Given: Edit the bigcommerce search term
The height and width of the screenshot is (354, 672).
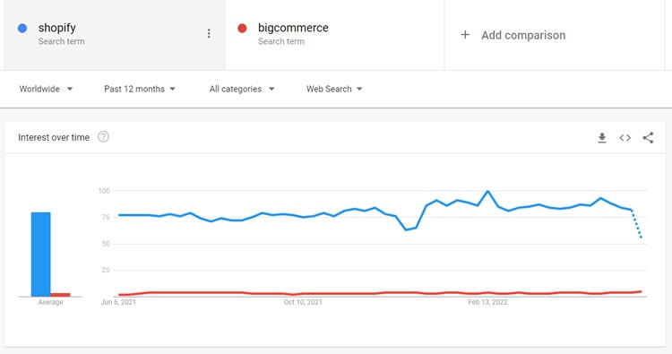Looking at the screenshot, I should click(x=293, y=28).
